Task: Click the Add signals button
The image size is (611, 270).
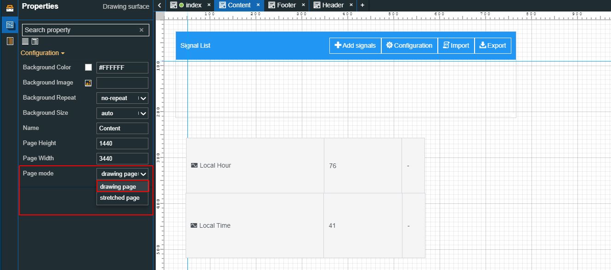Action: pos(355,45)
